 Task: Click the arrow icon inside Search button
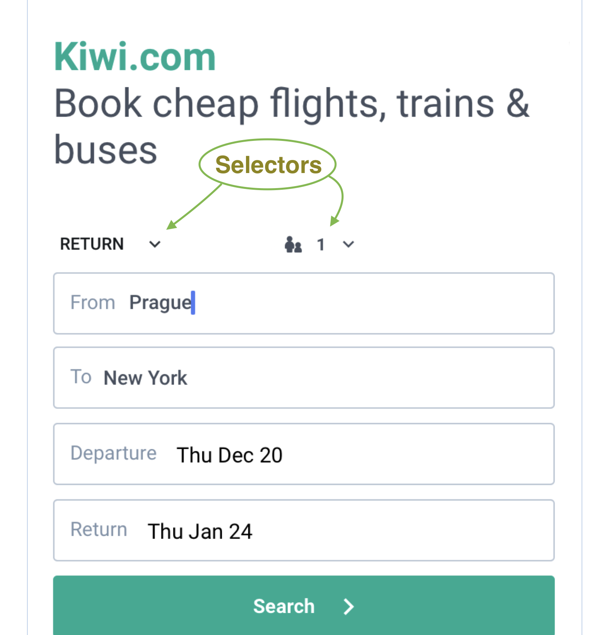pyautogui.click(x=348, y=606)
